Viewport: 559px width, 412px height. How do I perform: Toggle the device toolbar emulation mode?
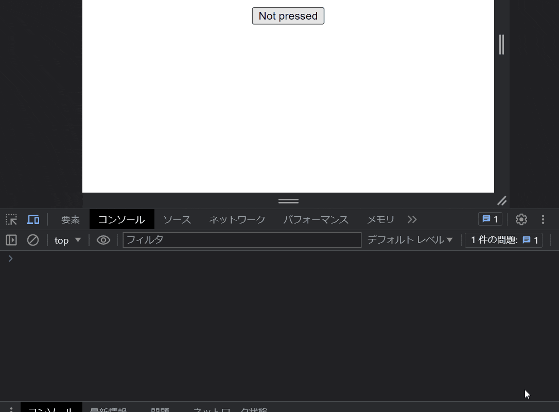33,219
